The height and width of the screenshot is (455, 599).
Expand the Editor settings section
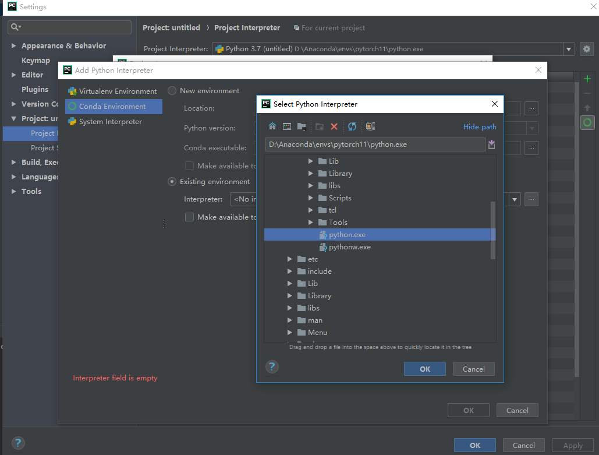point(14,75)
